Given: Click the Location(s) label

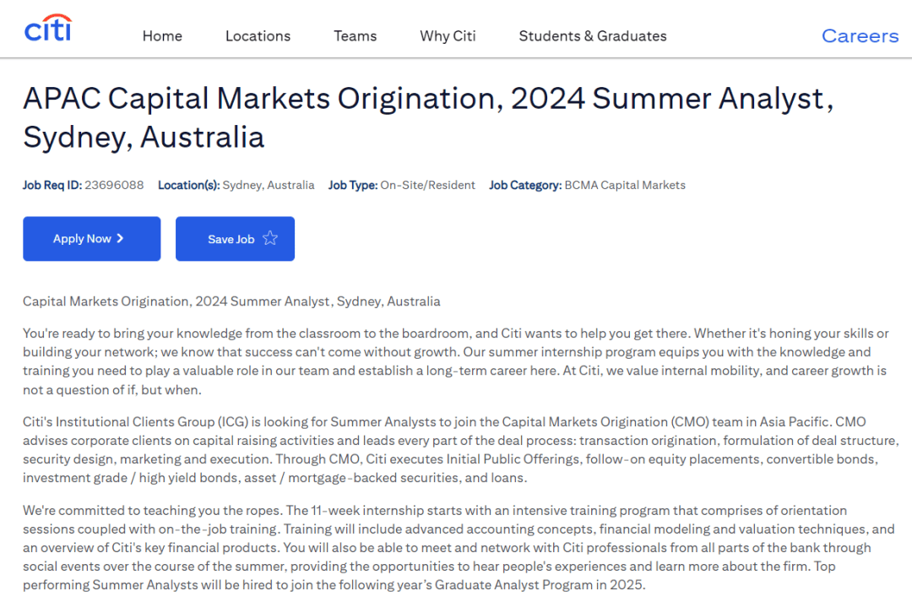Looking at the screenshot, I should [x=188, y=184].
